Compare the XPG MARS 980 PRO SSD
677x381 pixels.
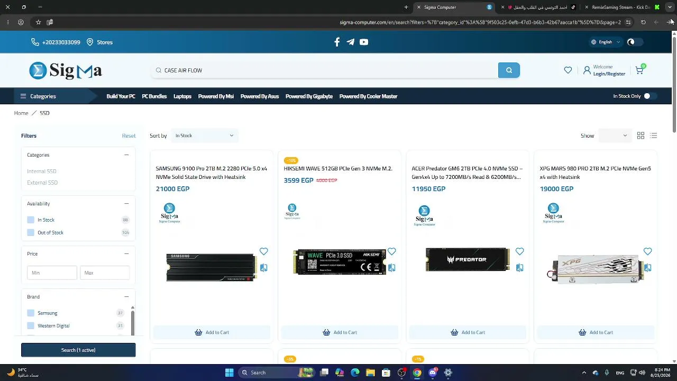(x=647, y=268)
